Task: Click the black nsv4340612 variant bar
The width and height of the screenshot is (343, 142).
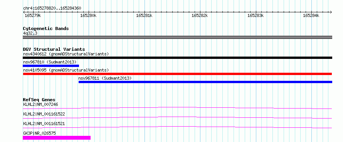Action: click(177, 58)
